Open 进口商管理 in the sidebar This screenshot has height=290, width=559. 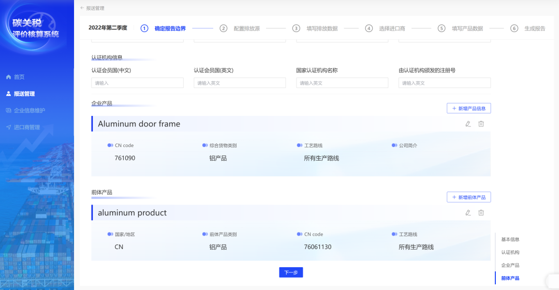pyautogui.click(x=27, y=127)
